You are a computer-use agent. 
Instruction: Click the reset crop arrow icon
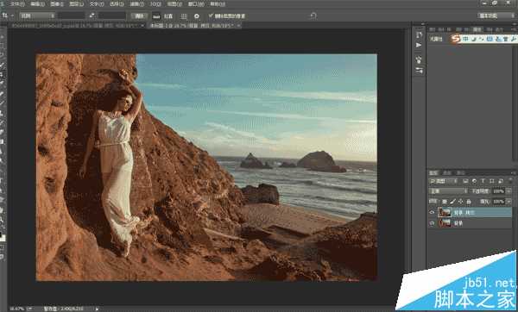pyautogui.click(x=313, y=16)
